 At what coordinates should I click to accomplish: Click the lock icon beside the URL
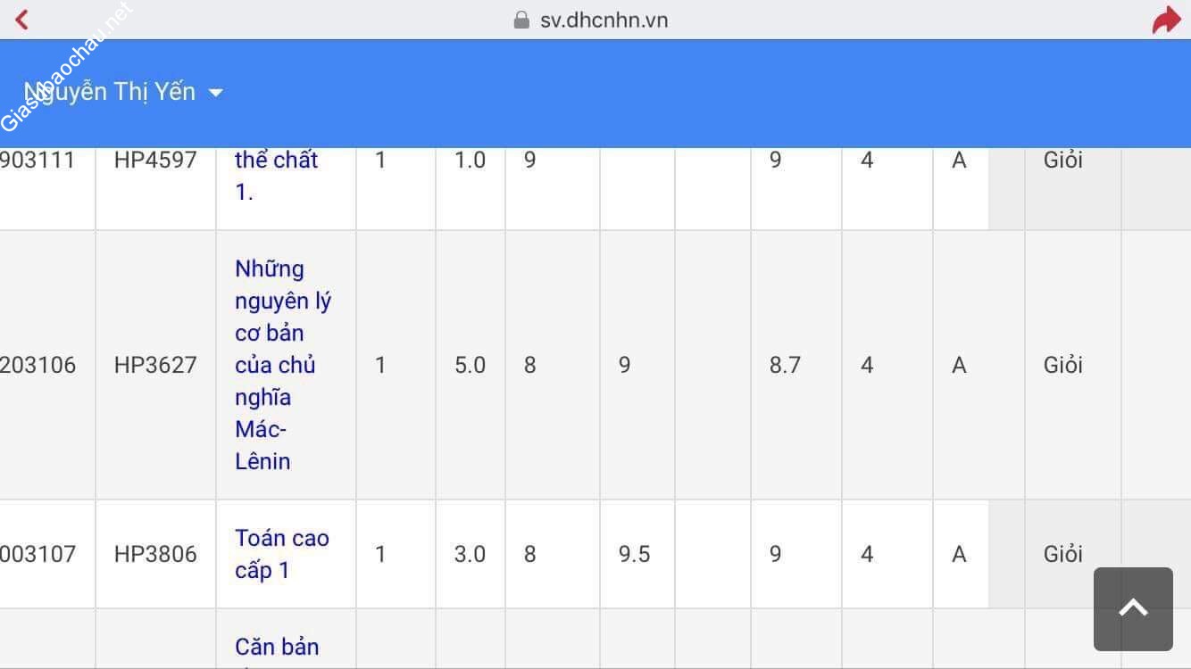tap(521, 20)
